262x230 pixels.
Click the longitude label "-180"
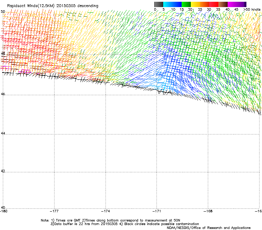coord(4,211)
